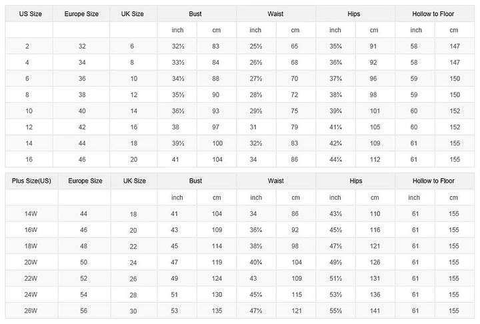The image size is (480, 324).
Task: Click the Waist header in the top table
Action: click(275, 13)
